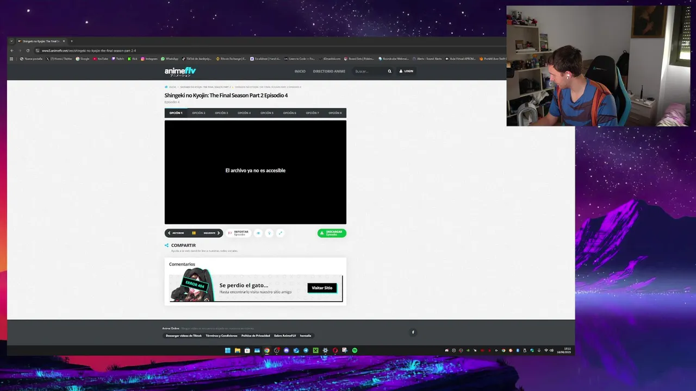The image size is (696, 391).
Task: Open Sobre AnimeFLV link
Action: pyautogui.click(x=285, y=336)
